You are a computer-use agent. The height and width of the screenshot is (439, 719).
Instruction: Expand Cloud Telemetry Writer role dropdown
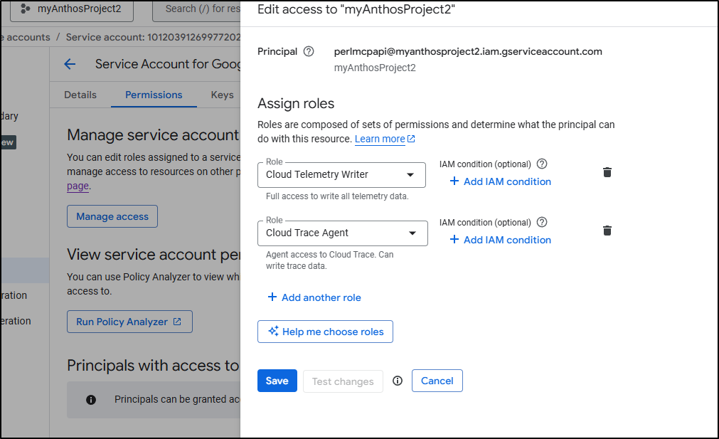coord(410,174)
